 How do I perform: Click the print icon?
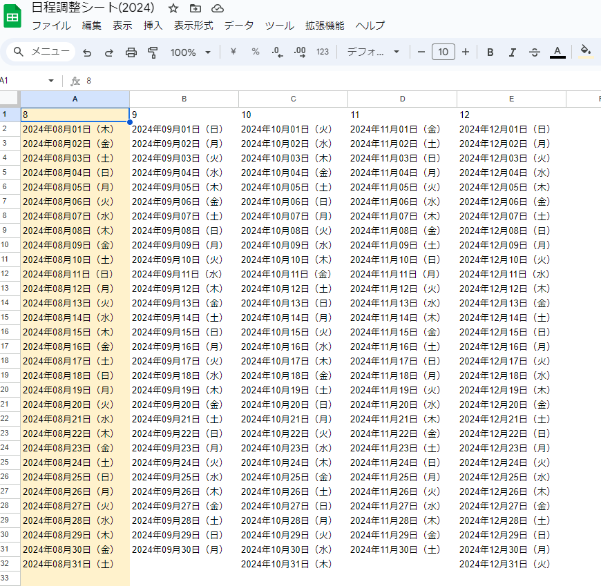[x=131, y=52]
